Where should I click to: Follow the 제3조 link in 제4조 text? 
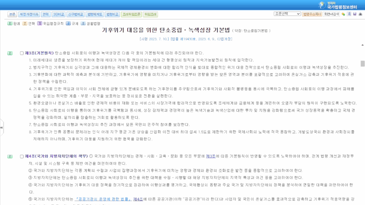211,156
